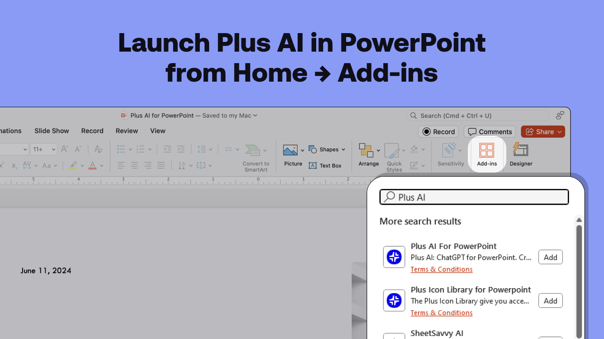Open the Share dropdown arrow

click(559, 132)
